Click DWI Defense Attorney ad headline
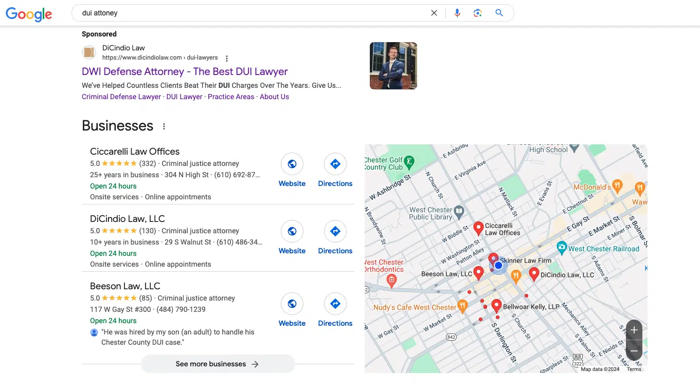This screenshot has height=391, width=700. 185,71
